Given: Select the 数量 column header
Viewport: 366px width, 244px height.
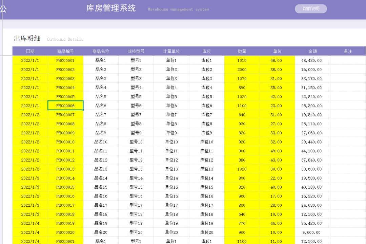Looking at the screenshot, I should coord(242,51).
